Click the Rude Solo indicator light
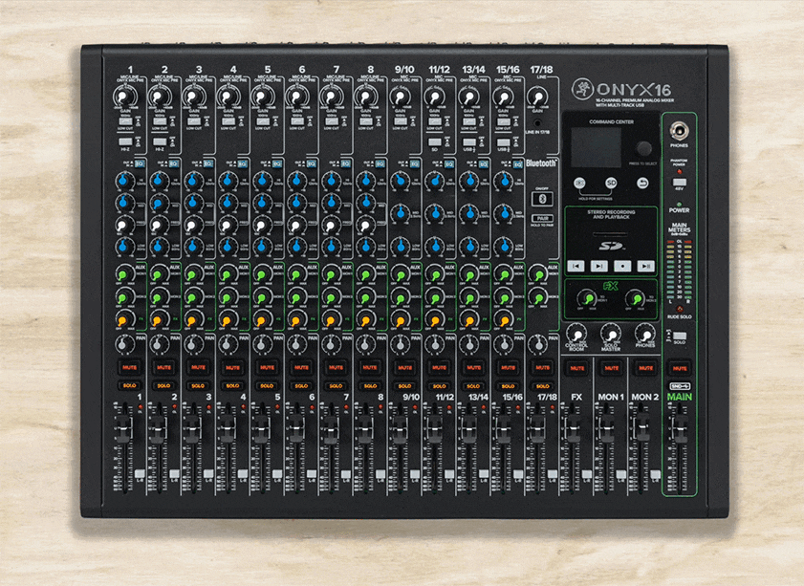 click(680, 309)
